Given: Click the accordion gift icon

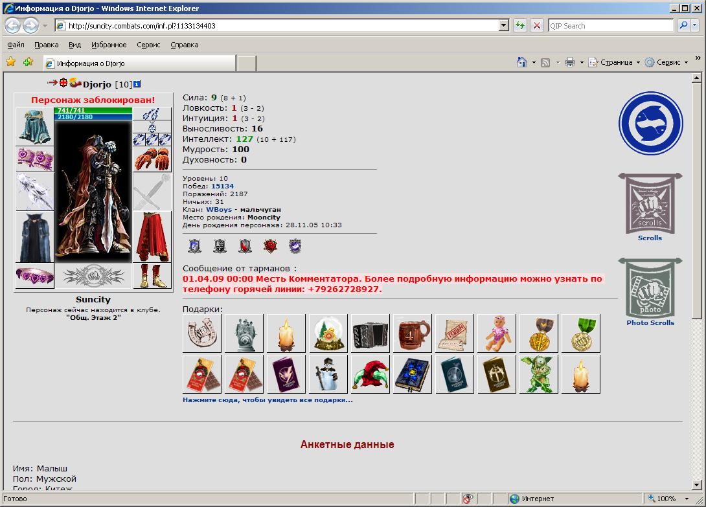Looking at the screenshot, I should [x=370, y=333].
